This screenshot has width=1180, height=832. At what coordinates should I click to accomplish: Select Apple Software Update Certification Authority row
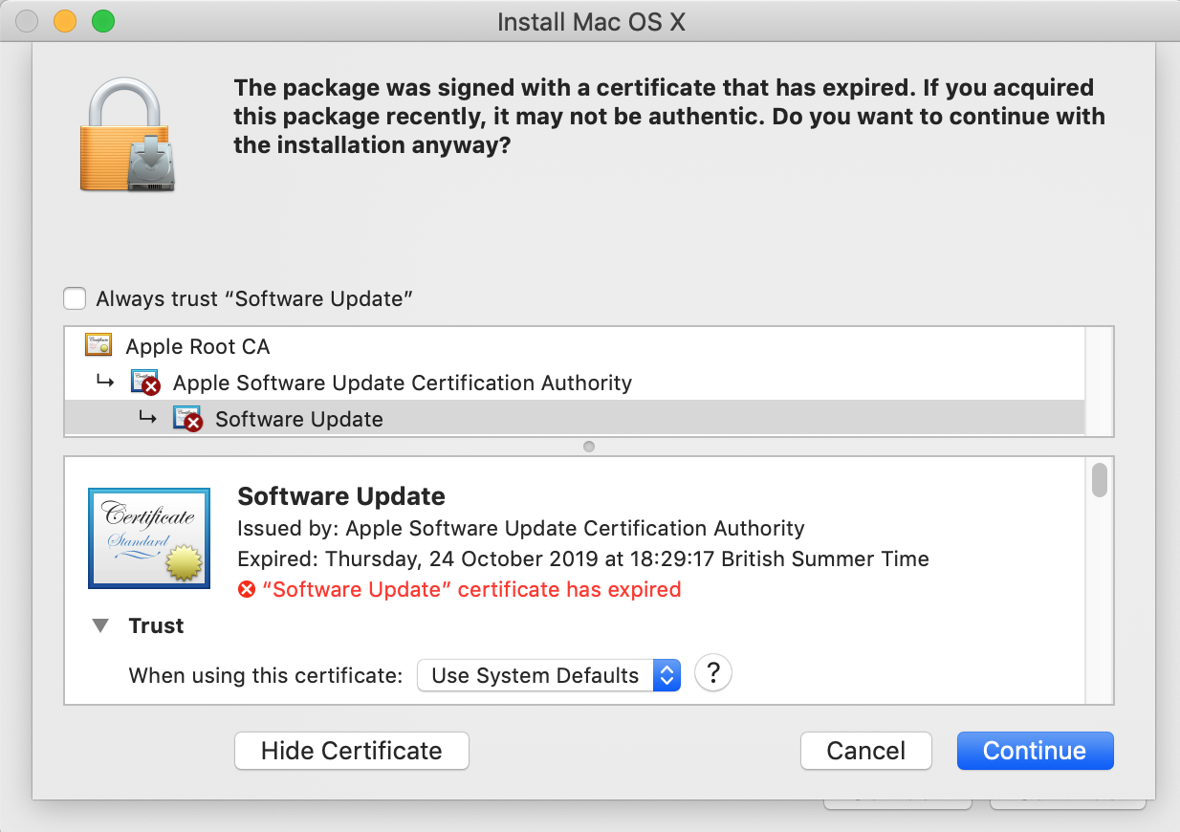(402, 383)
